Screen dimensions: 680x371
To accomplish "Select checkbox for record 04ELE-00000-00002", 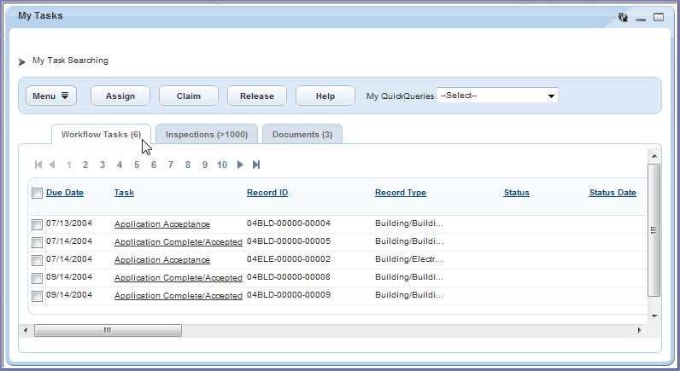I will tap(37, 260).
